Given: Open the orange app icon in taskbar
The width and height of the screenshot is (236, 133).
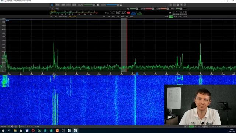Looking at the screenshot, I should point(57,130).
